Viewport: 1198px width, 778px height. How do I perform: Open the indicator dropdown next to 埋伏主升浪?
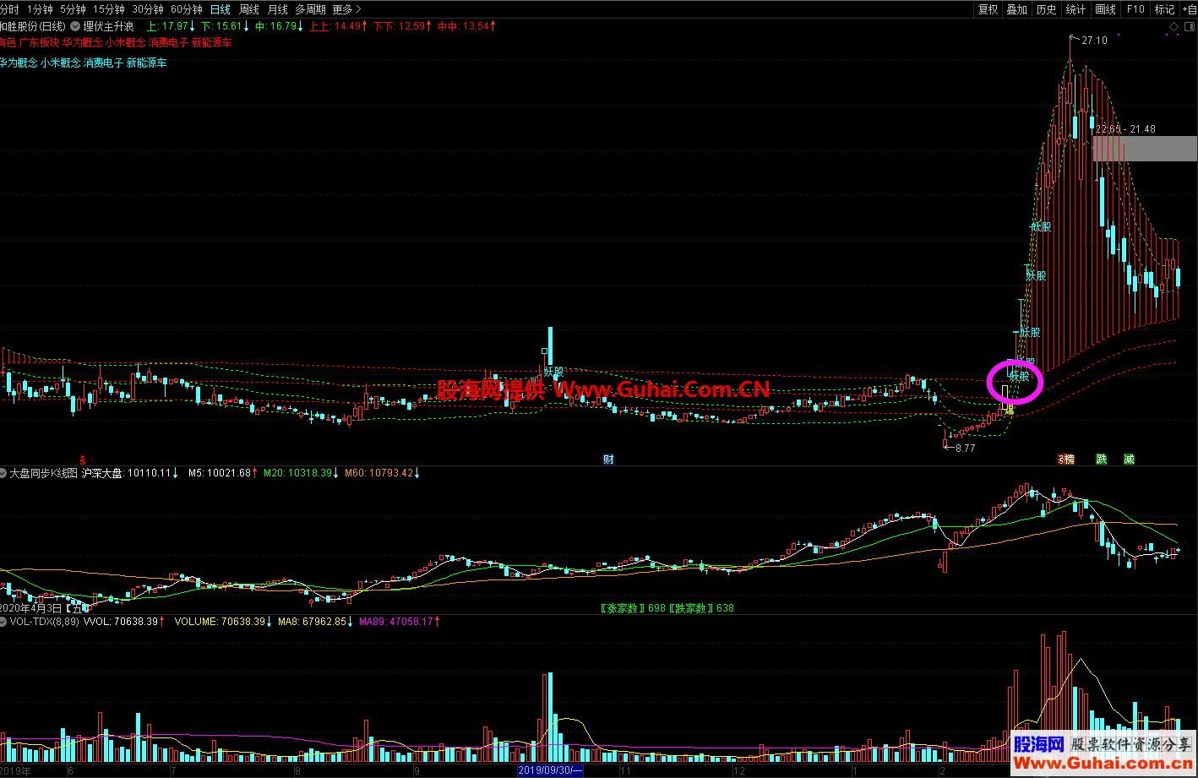coord(75,26)
